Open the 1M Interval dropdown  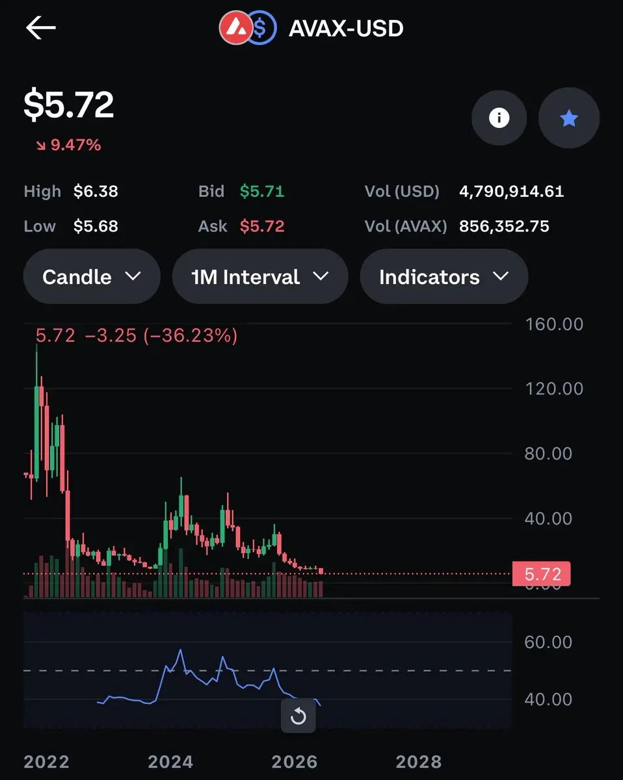(260, 277)
